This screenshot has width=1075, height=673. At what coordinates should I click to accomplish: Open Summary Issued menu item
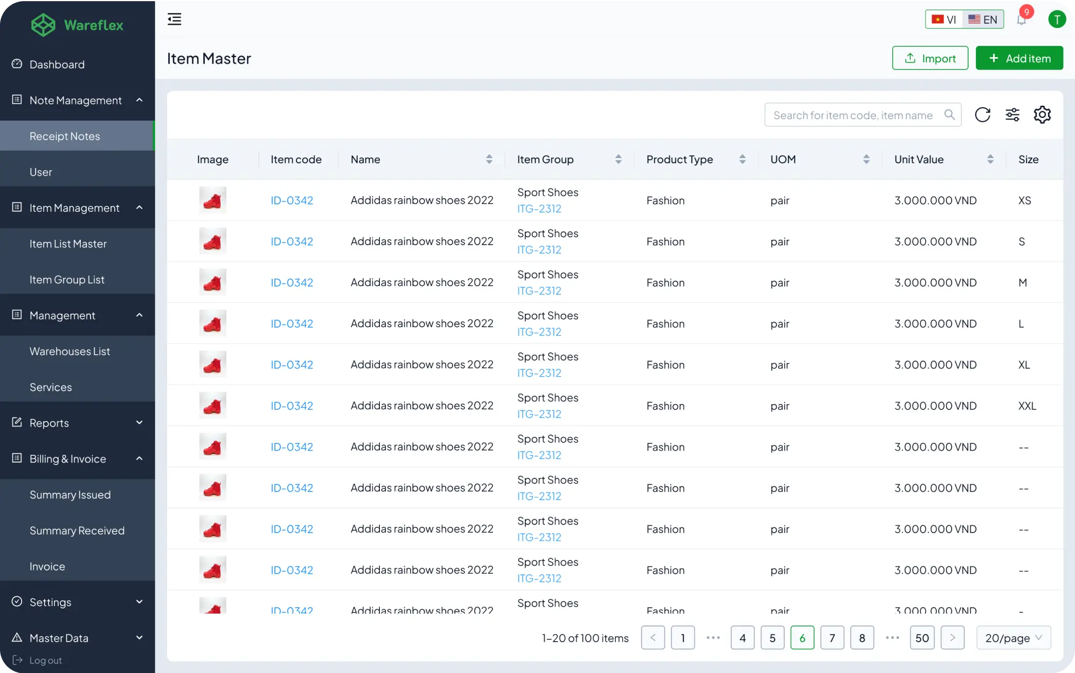click(78, 495)
